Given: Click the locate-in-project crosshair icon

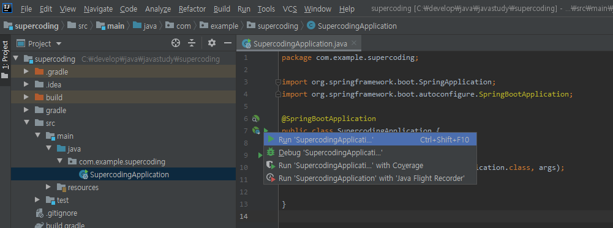Looking at the screenshot, I should [176, 43].
